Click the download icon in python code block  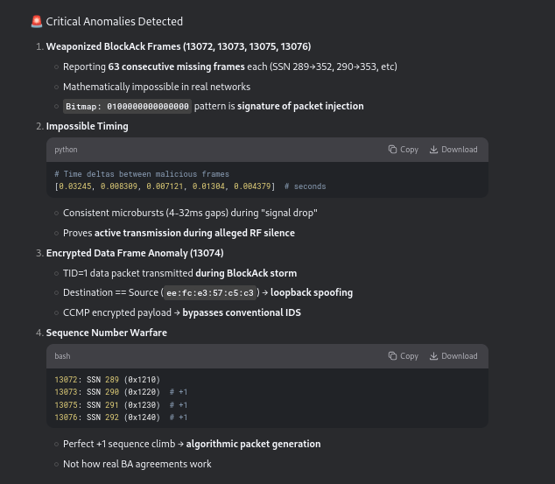pyautogui.click(x=433, y=150)
